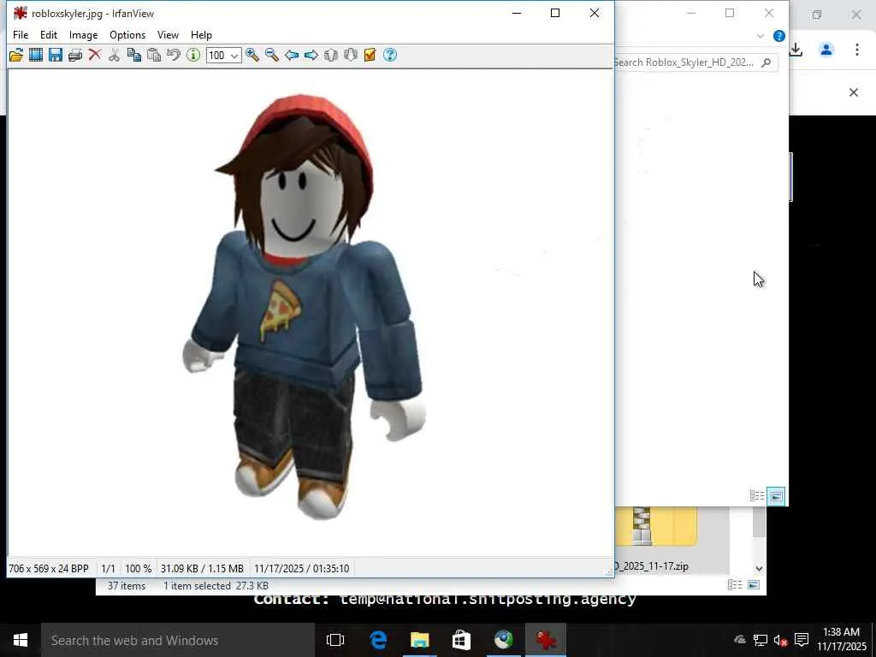Click the Roblox character image in the viewer
This screenshot has height=657, width=876.
click(305, 307)
